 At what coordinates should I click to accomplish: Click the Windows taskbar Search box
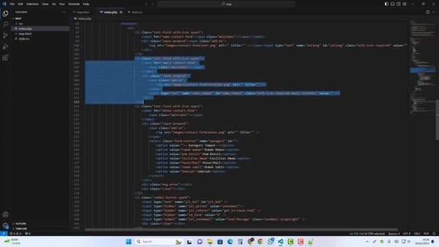pyautogui.click(x=158, y=242)
